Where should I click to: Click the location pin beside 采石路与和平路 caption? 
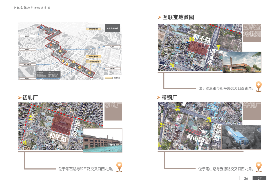[x=119, y=167]
